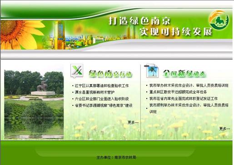Open news 我市在省内率先全面完成林权登记发证工作
Screen dimensions: 234x165
(x=184, y=99)
